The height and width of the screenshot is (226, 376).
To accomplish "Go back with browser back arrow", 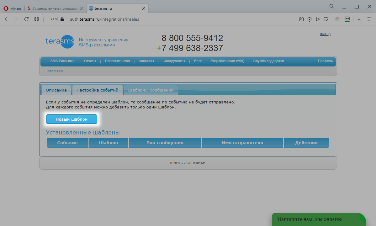I will [x=7, y=19].
